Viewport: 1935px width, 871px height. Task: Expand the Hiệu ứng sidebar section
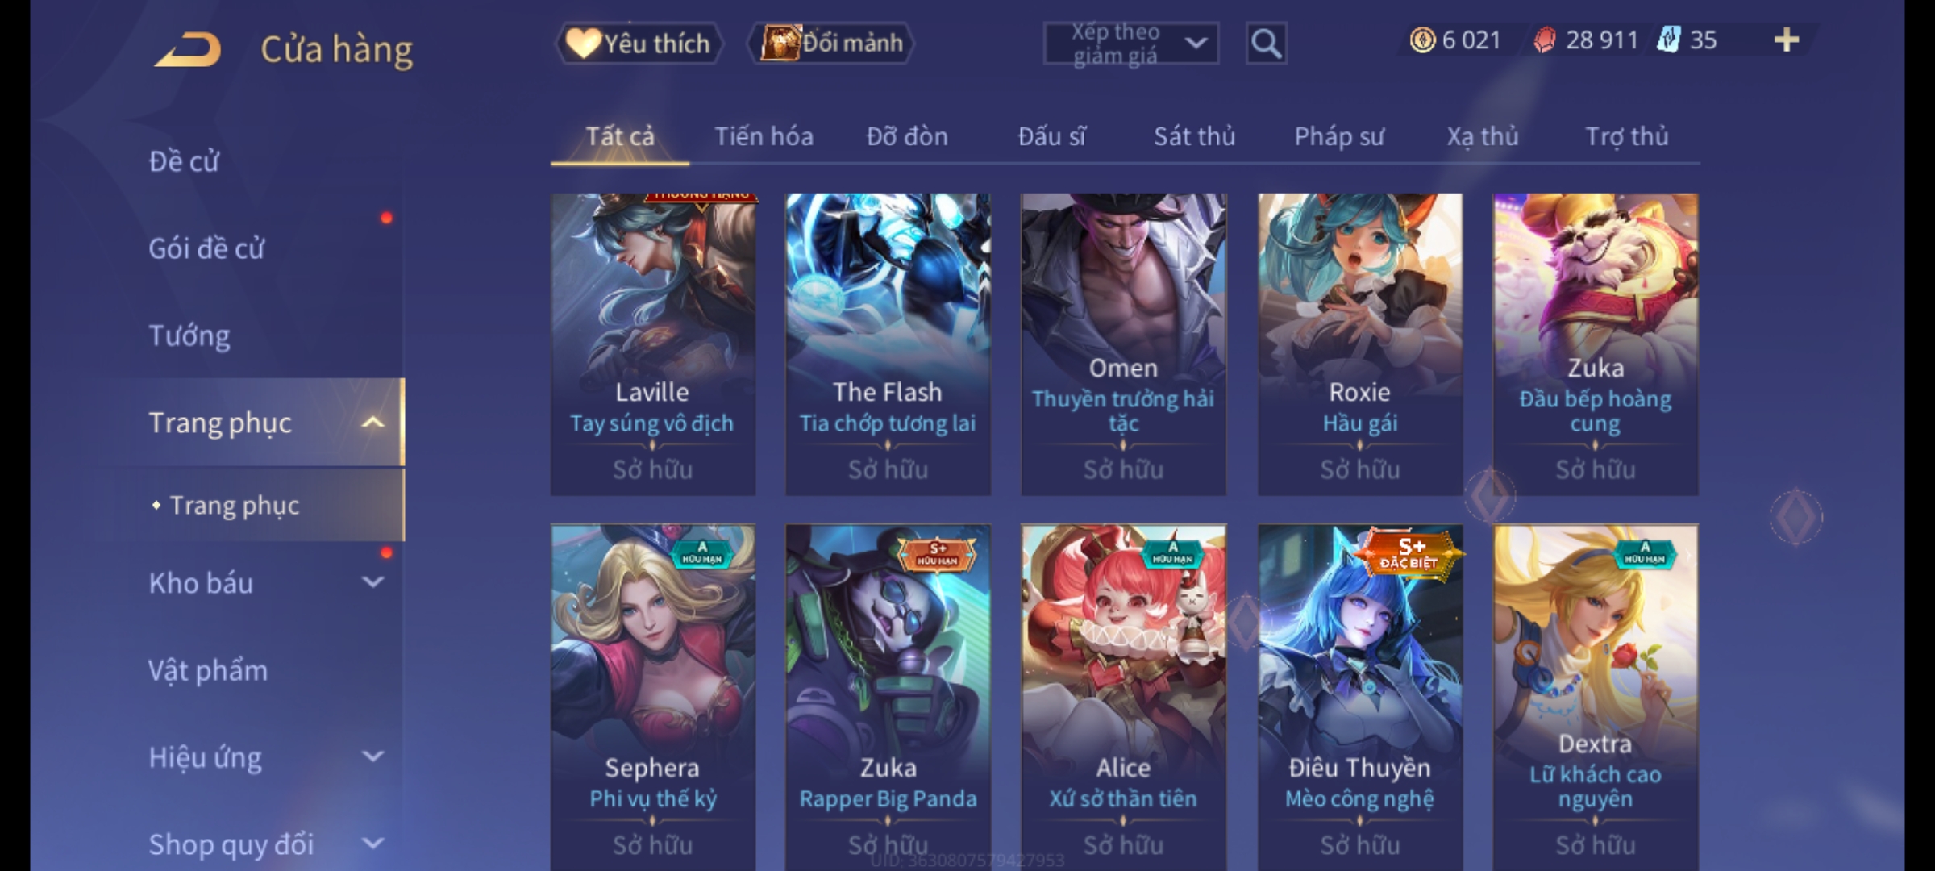(x=372, y=756)
